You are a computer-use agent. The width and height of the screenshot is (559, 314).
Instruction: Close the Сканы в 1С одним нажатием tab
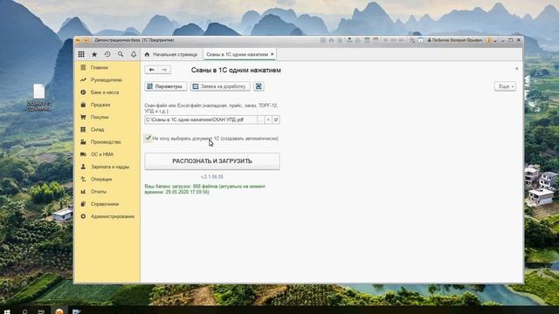[x=272, y=54]
